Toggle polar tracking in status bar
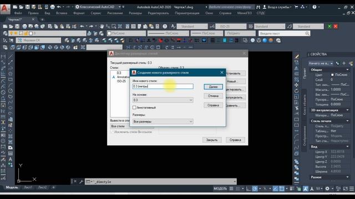This screenshot has width=355, height=199. point(255,188)
